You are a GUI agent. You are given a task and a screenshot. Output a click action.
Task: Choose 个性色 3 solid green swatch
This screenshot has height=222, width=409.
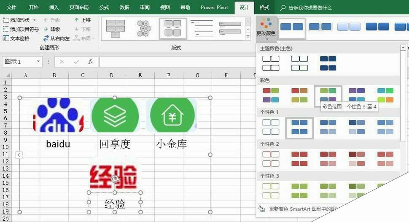coord(299,191)
